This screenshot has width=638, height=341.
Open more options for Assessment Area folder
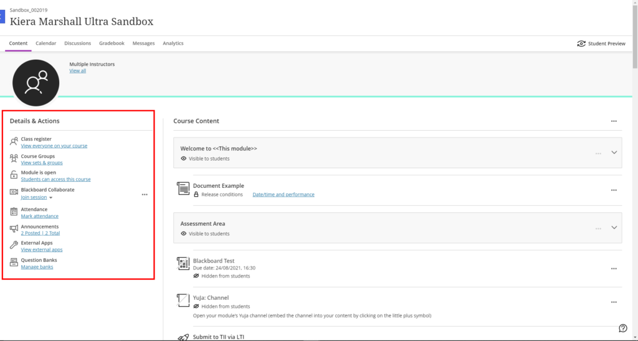click(x=598, y=228)
